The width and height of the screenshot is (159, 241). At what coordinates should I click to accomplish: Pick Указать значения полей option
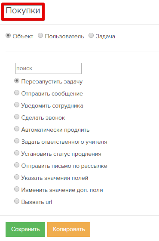[x=17, y=177]
